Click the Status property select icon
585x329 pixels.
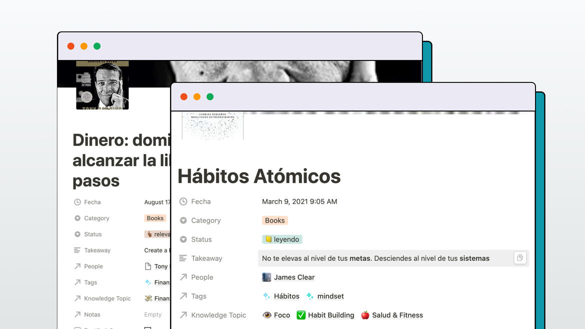coord(182,239)
